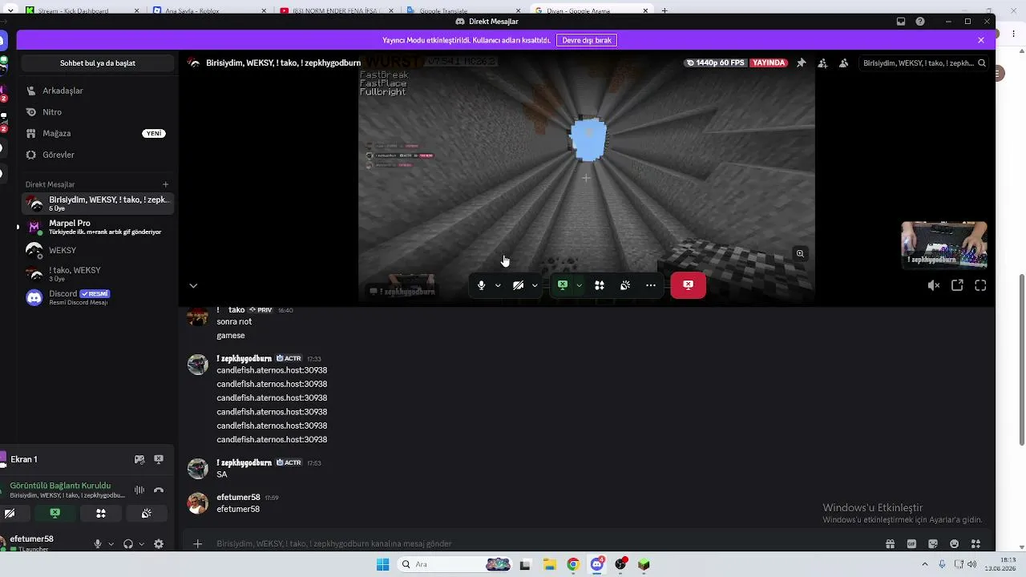Open emoji picker
The width and height of the screenshot is (1026, 577).
tap(954, 543)
